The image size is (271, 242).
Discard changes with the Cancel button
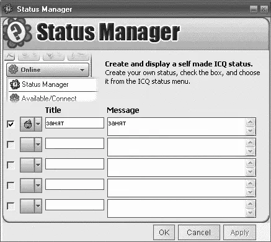click(199, 233)
